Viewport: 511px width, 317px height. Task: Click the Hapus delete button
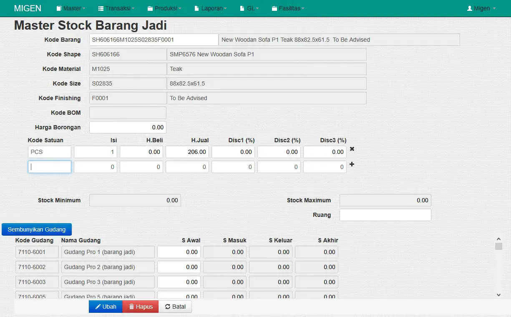coord(141,307)
